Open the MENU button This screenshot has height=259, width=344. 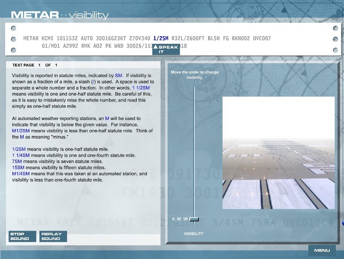tap(322, 250)
